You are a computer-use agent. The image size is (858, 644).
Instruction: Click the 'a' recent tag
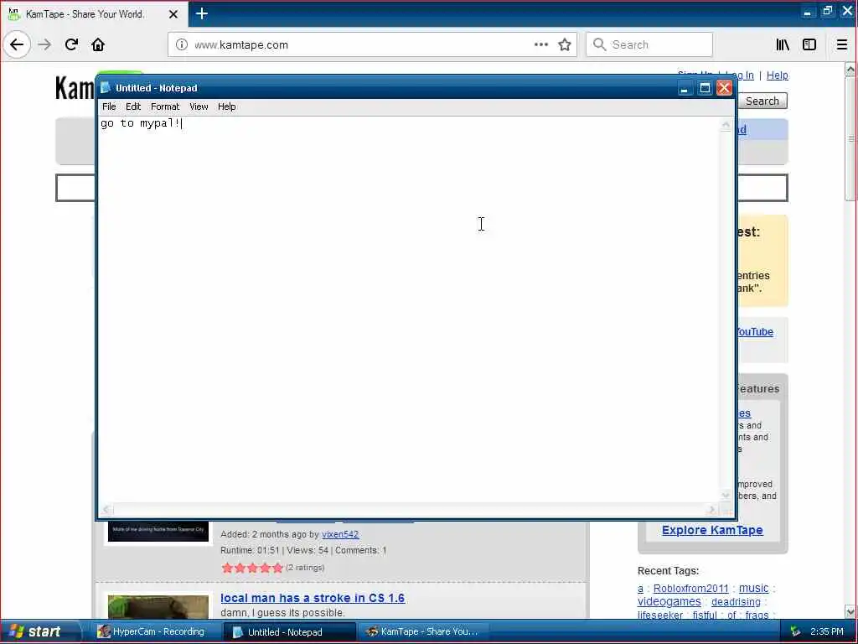point(640,589)
